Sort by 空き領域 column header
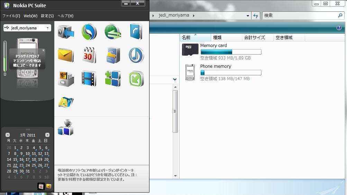347x195 pixels. point(289,38)
